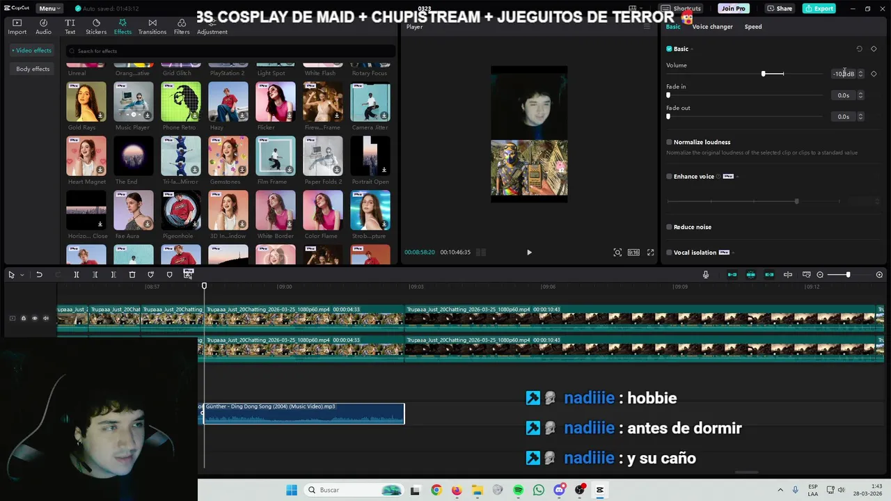Click the timeline zoom-out magnifier
This screenshot has height=501, width=891.
pos(820,275)
